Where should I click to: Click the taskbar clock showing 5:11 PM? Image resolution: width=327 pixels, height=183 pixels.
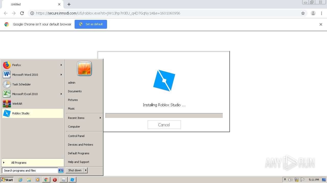tap(314, 180)
